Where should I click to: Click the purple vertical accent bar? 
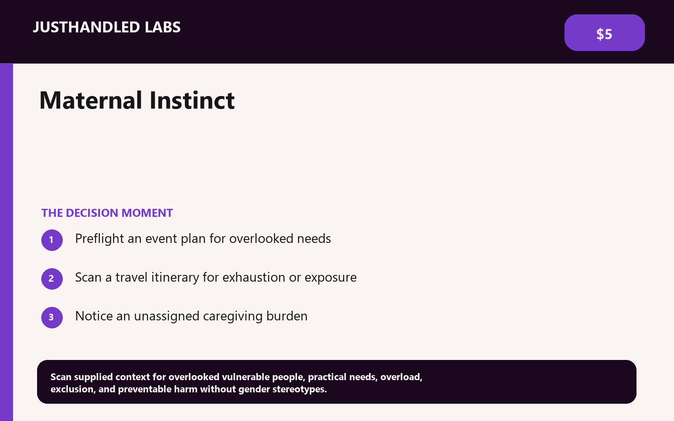point(6,242)
